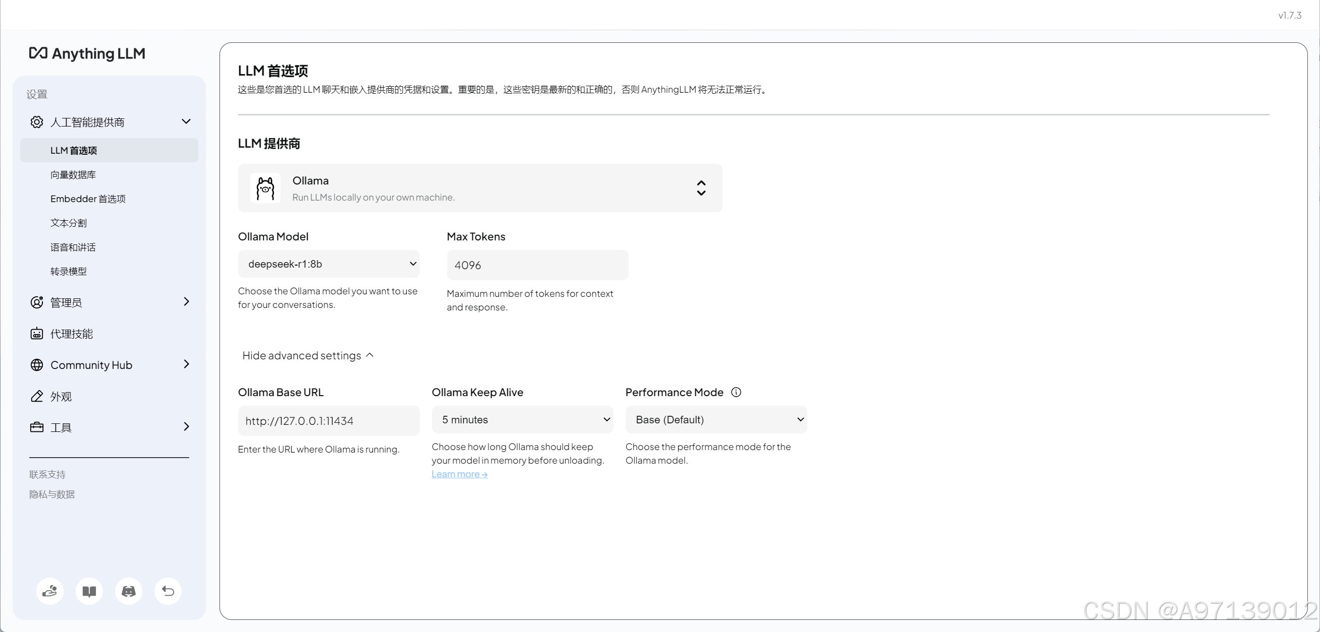Click the 工具 toolbox icon
Image resolution: width=1320 pixels, height=632 pixels.
point(37,427)
